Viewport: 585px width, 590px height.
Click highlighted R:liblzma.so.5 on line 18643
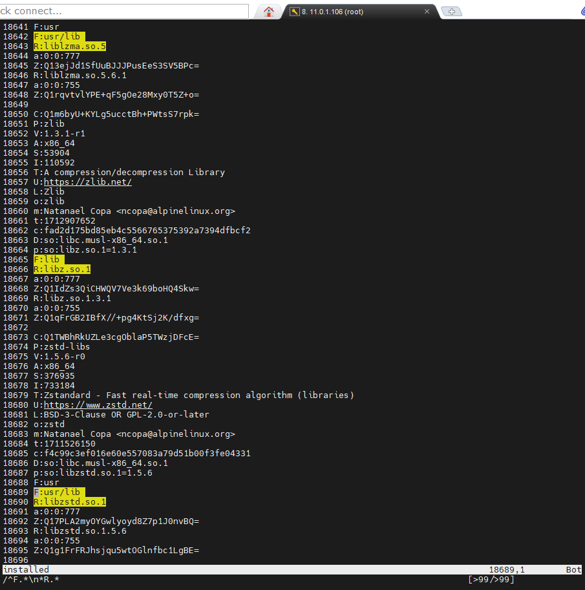[x=70, y=47]
